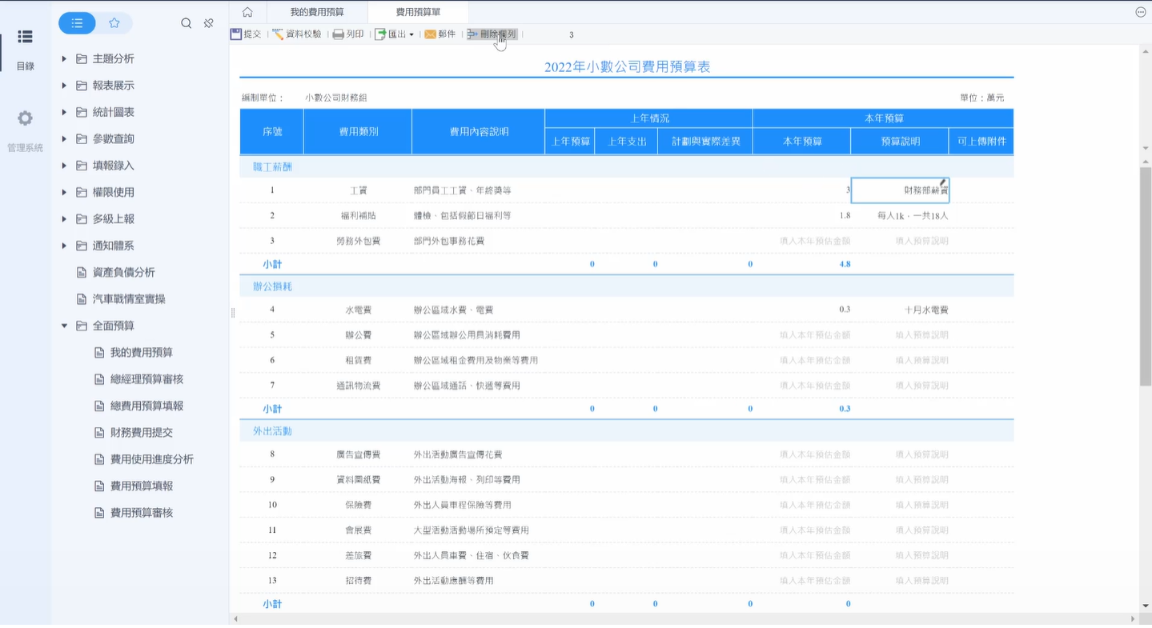Viewport: 1152px width, 628px height.
Task: Open 汽車戰情室實操 report
Action: click(x=121, y=299)
